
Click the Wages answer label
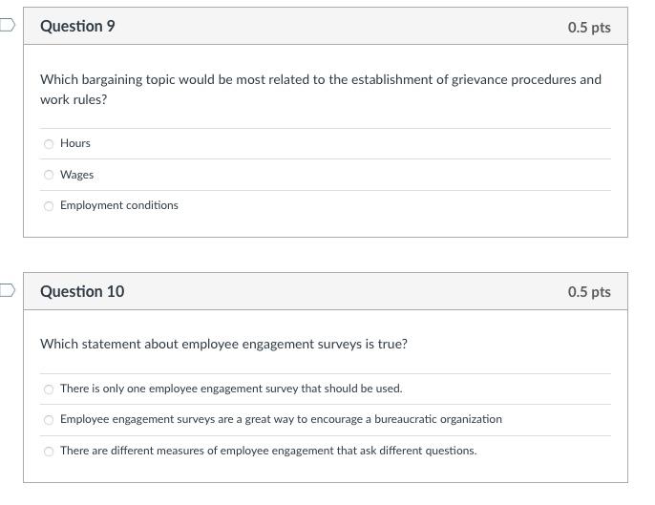76,175
